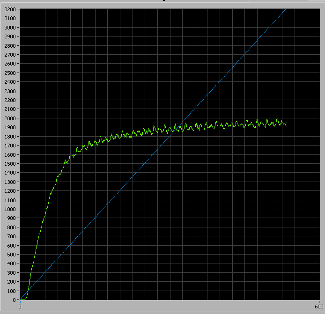Pick the 2300 y-axis tick label

pyautogui.click(x=10, y=91)
